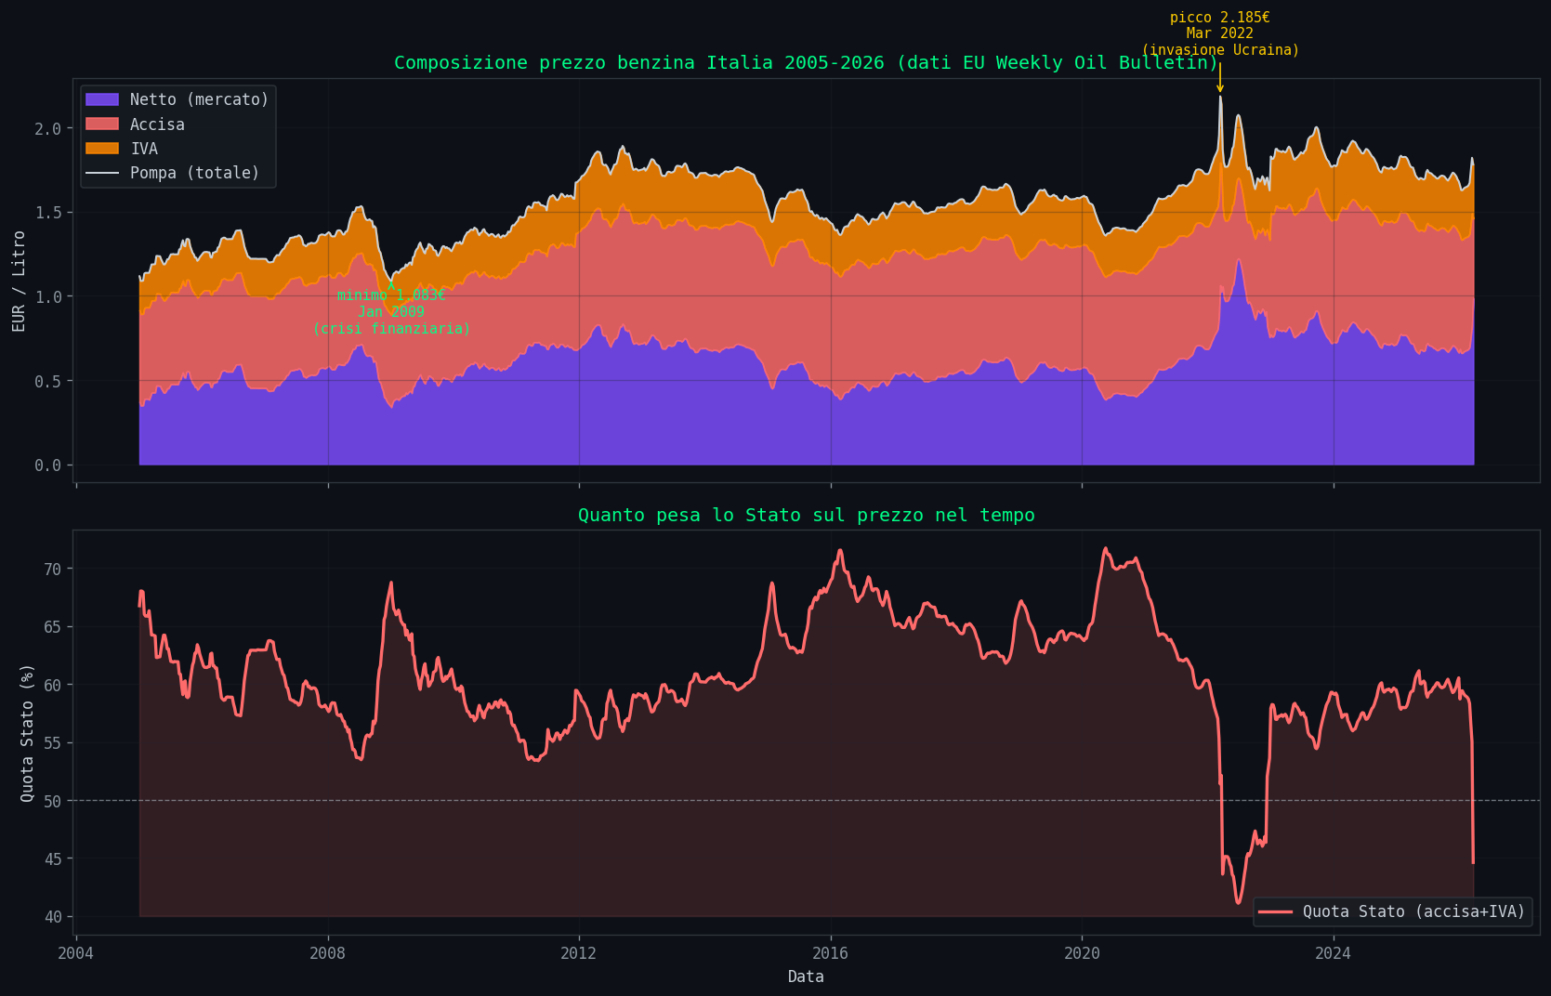The width and height of the screenshot is (1551, 996).
Task: Click the minimo 1.083€ annotation label
Action: click(x=390, y=295)
